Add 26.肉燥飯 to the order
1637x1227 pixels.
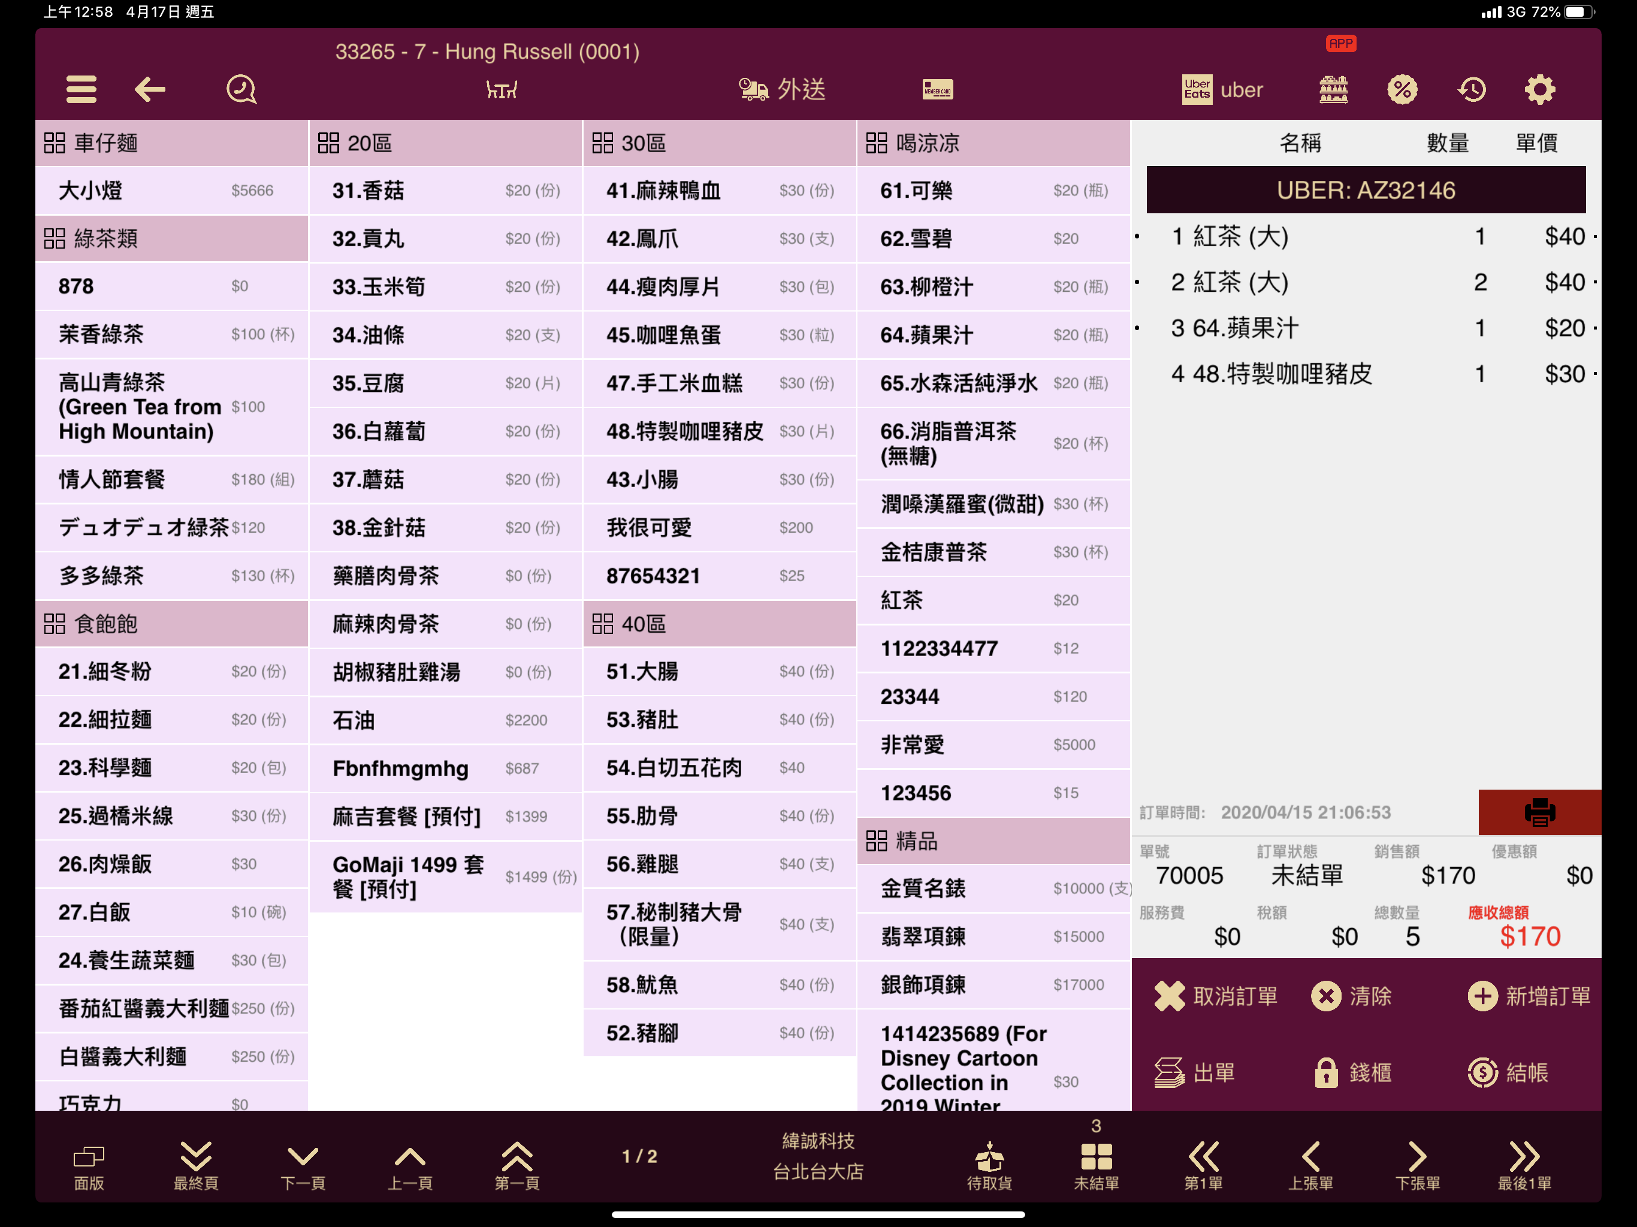[x=172, y=865]
